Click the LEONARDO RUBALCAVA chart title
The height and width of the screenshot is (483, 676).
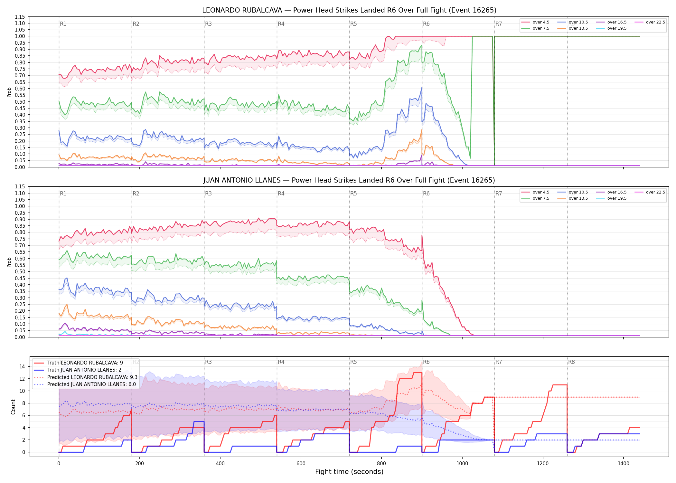pyautogui.click(x=349, y=10)
